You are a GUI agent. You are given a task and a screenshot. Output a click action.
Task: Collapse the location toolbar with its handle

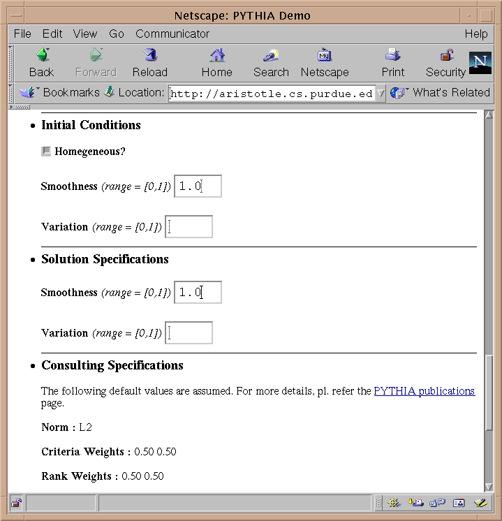pyautogui.click(x=11, y=93)
